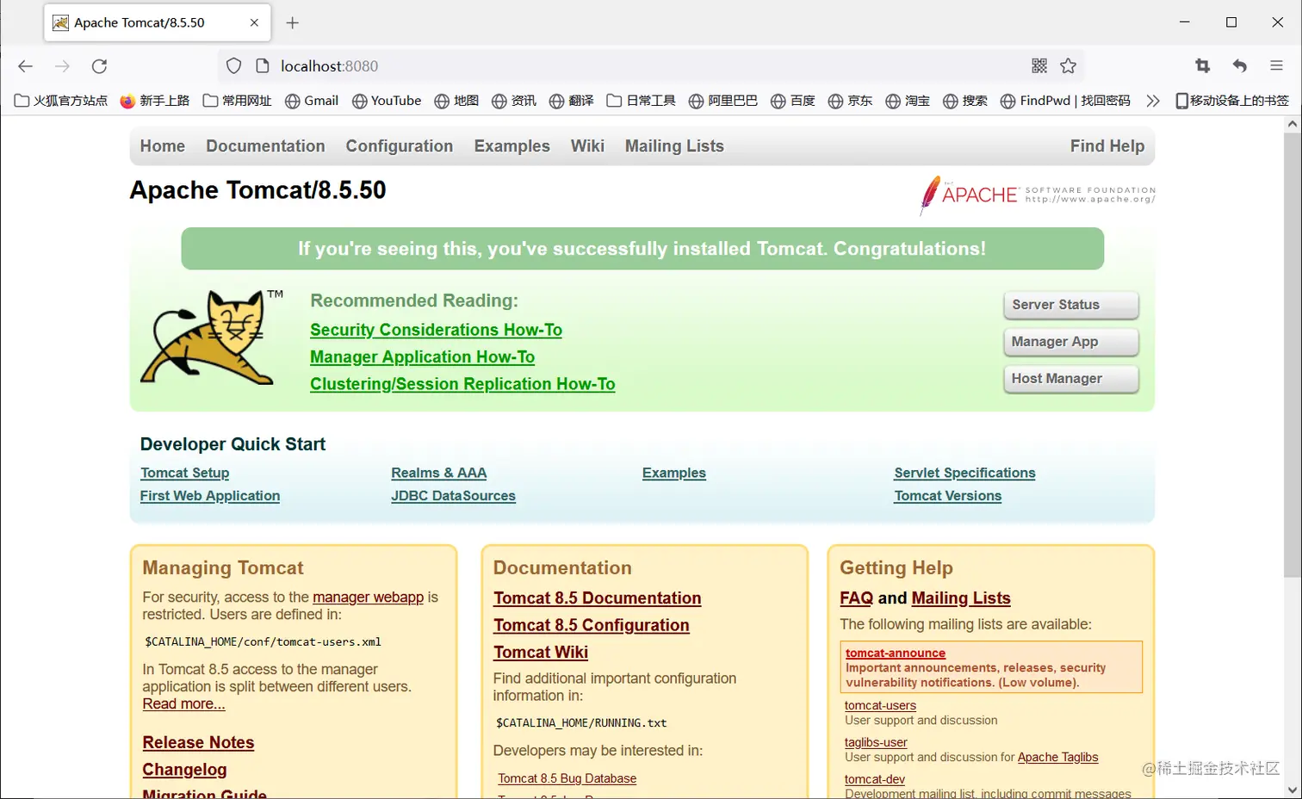
Task: Show more bookmarks with the chevron
Action: click(1153, 101)
